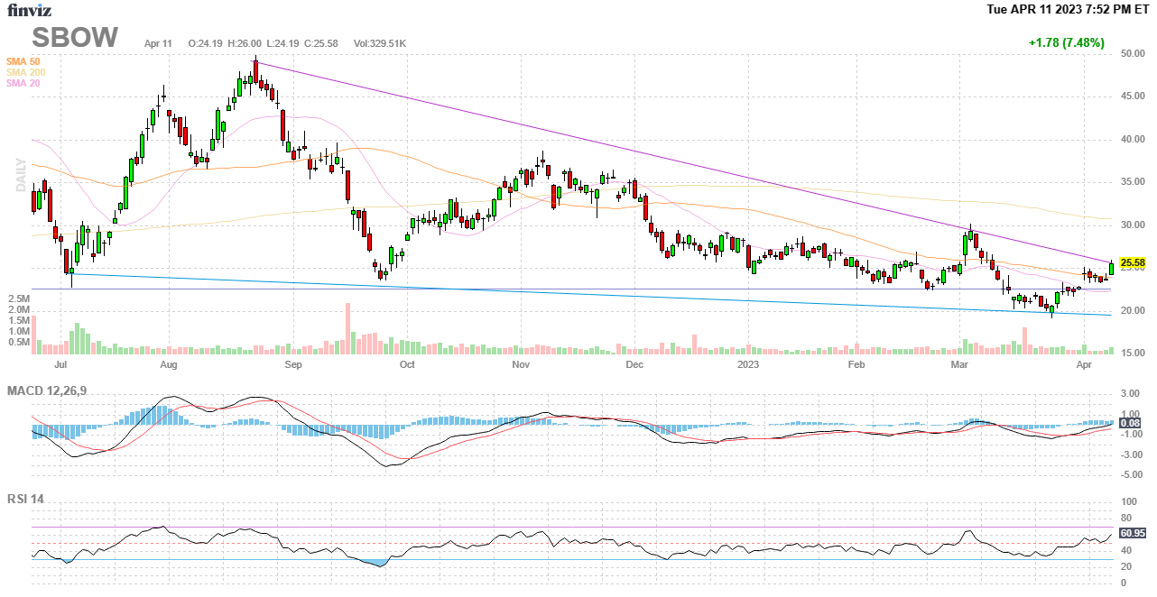Click the tallest volume bar in mid-September

click(x=347, y=328)
